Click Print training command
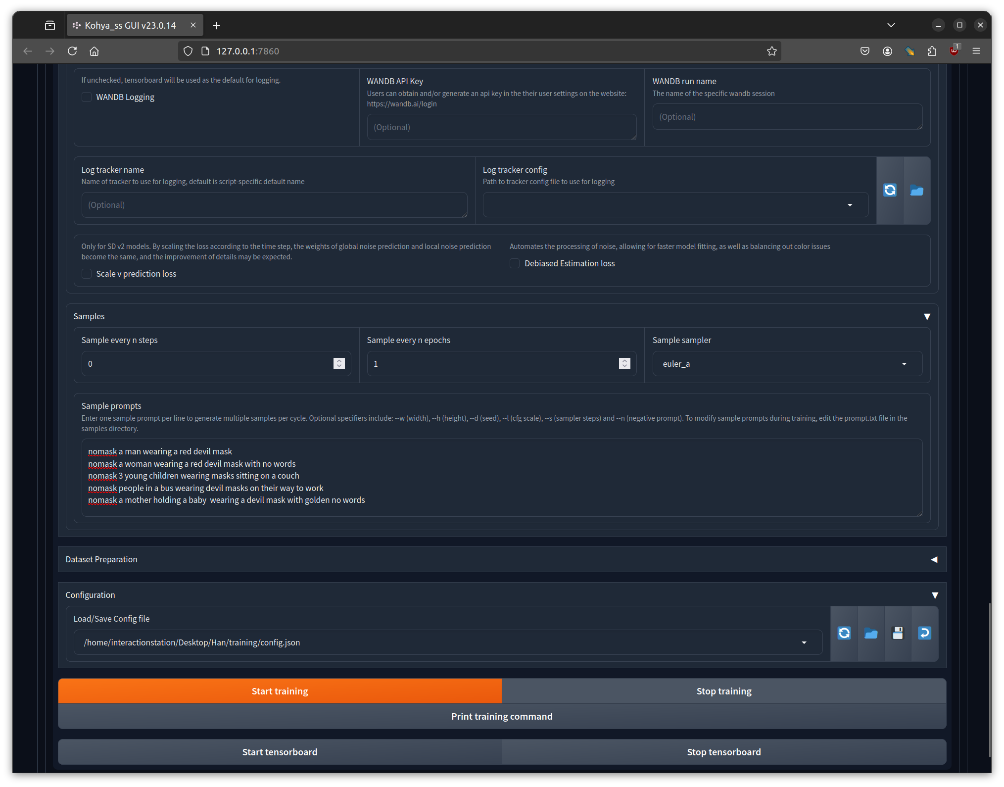This screenshot has width=1004, height=787. [502, 716]
